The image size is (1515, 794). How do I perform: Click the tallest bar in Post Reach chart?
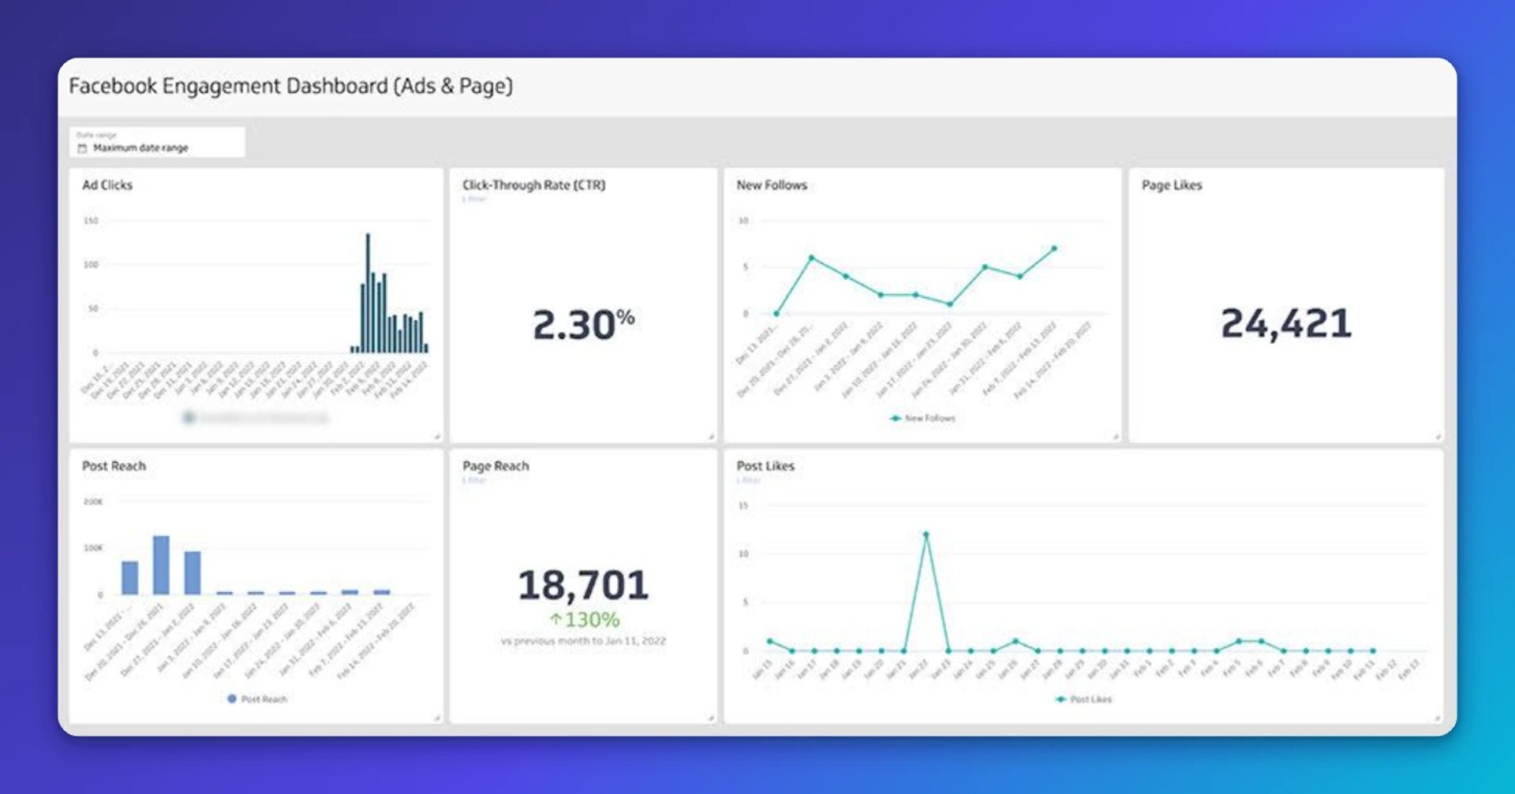click(161, 565)
